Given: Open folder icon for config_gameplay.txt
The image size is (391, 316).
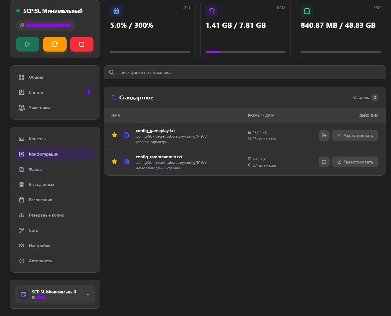Looking at the screenshot, I should coord(324,135).
